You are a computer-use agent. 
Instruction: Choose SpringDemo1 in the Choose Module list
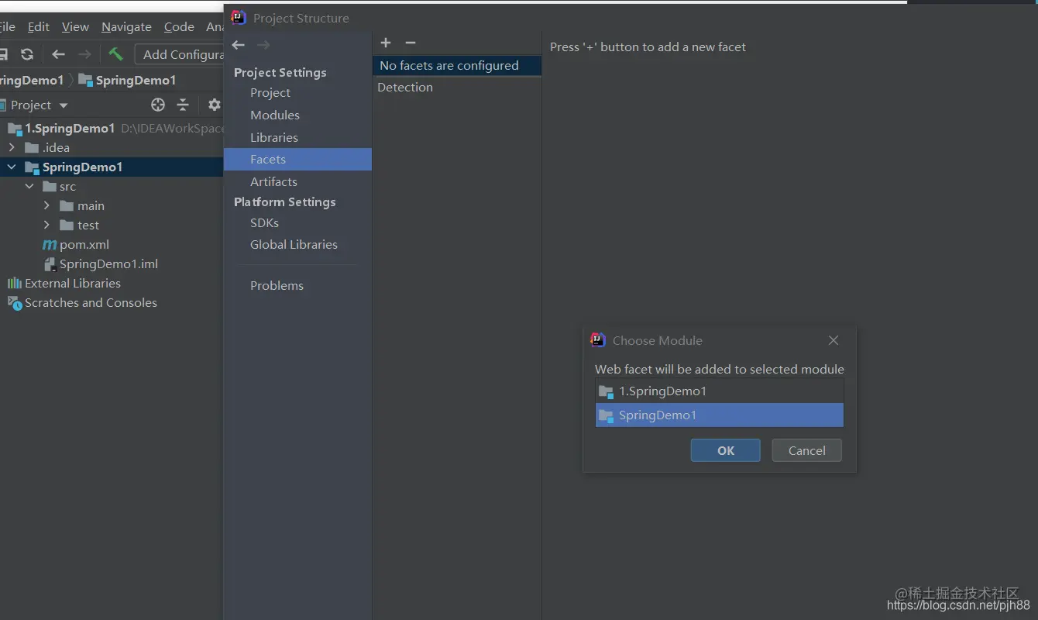(x=720, y=415)
